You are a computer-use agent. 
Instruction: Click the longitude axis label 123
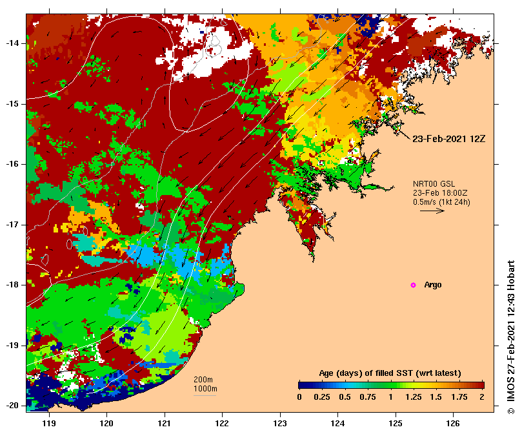tap(280, 423)
